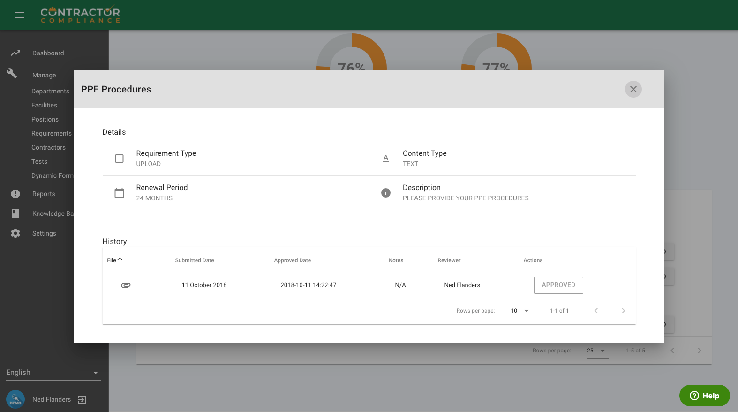This screenshot has width=738, height=412.
Task: Click the N/A notes cell
Action: click(x=400, y=285)
